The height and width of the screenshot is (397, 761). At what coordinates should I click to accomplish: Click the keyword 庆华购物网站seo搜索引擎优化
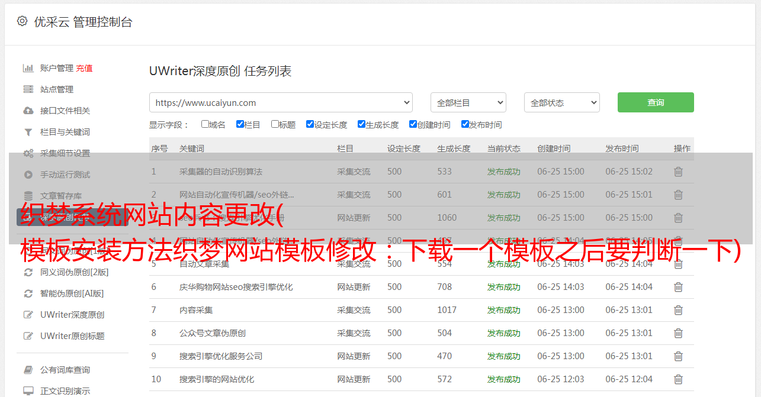[236, 287]
